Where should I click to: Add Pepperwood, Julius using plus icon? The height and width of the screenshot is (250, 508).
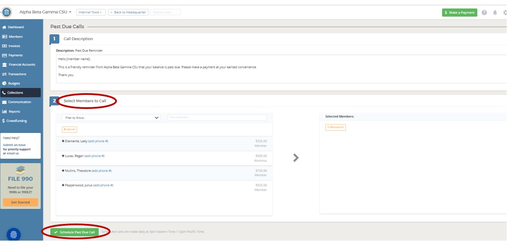click(63, 185)
